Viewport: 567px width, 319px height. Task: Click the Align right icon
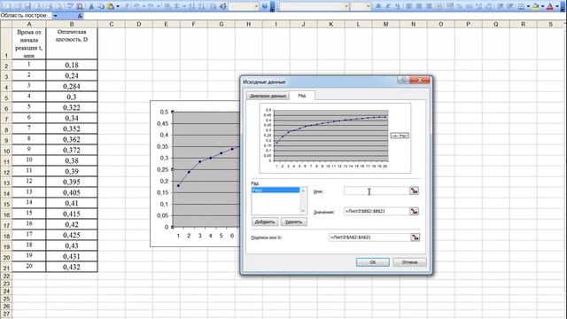pyautogui.click(x=429, y=6)
